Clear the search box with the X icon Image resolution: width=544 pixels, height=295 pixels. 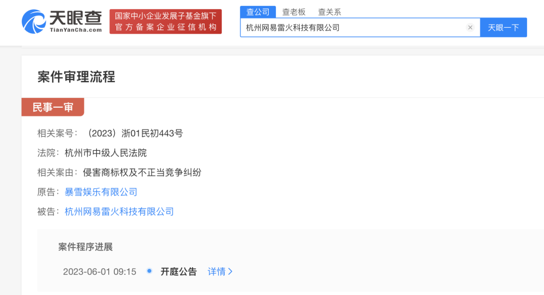click(x=470, y=27)
